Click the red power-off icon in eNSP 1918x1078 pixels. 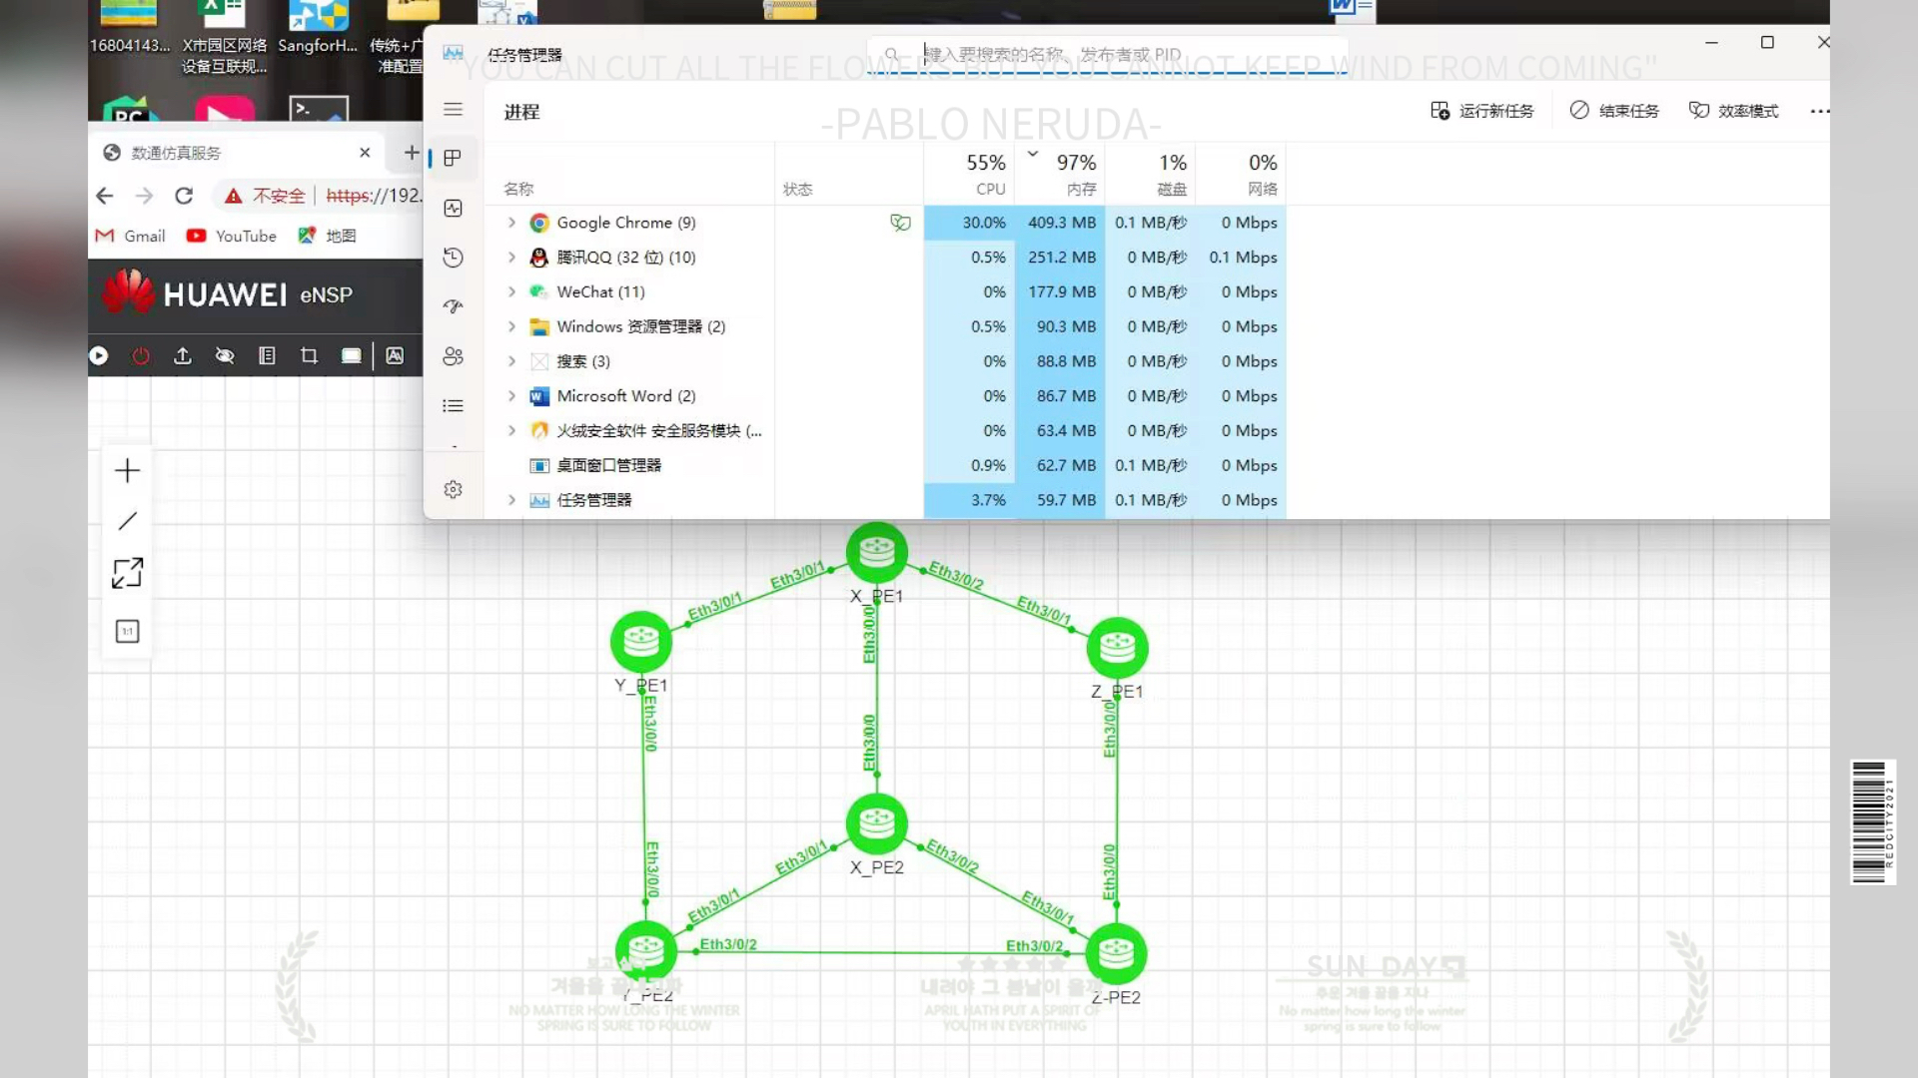[141, 355]
